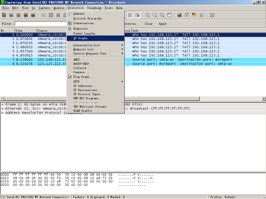Click the packet list scroll right arrow
The width and height of the screenshot is (266, 199).
264,98
